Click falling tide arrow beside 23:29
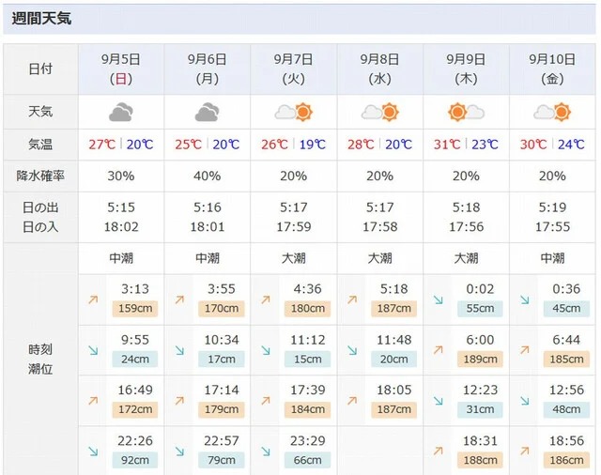This screenshot has width=601, height=475. [266, 452]
